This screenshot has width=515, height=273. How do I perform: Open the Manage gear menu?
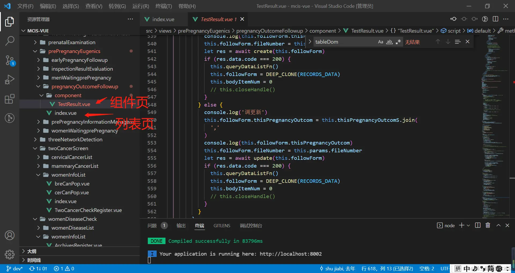pos(10,255)
